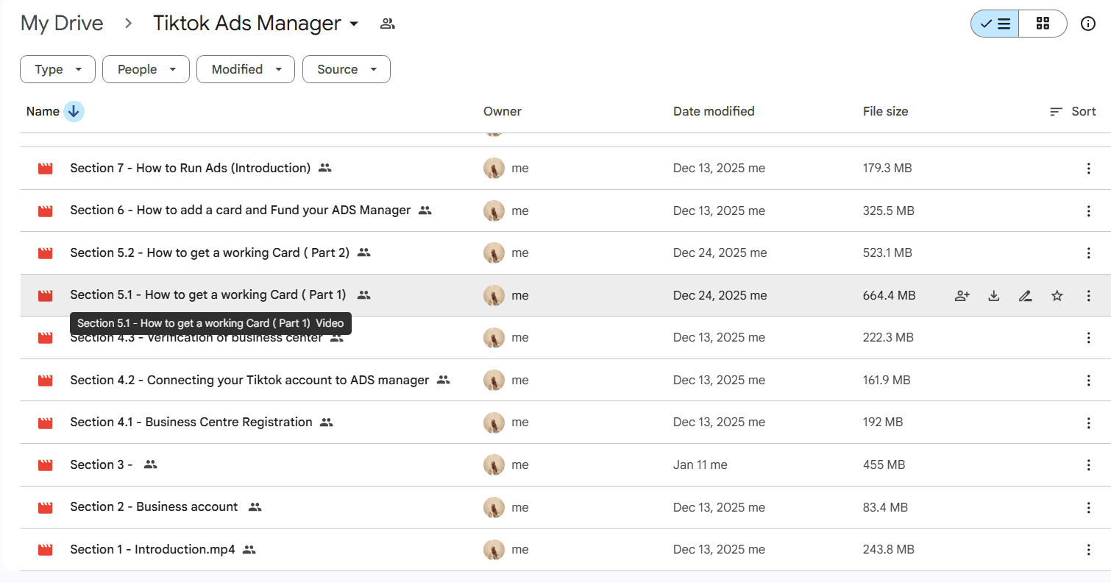Click the red video icon for Section 1
This screenshot has width=1111, height=583.
point(45,549)
